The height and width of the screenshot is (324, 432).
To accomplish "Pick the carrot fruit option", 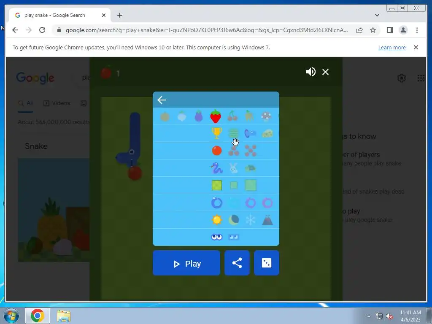I will [249, 116].
